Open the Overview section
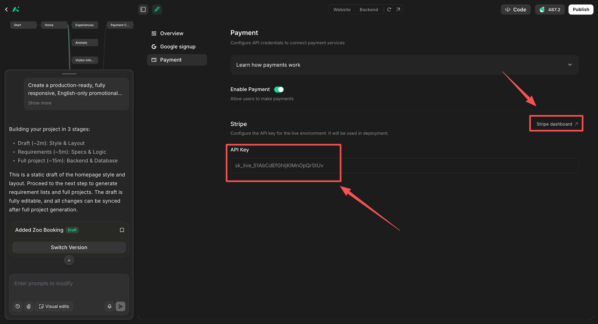 coord(177,34)
